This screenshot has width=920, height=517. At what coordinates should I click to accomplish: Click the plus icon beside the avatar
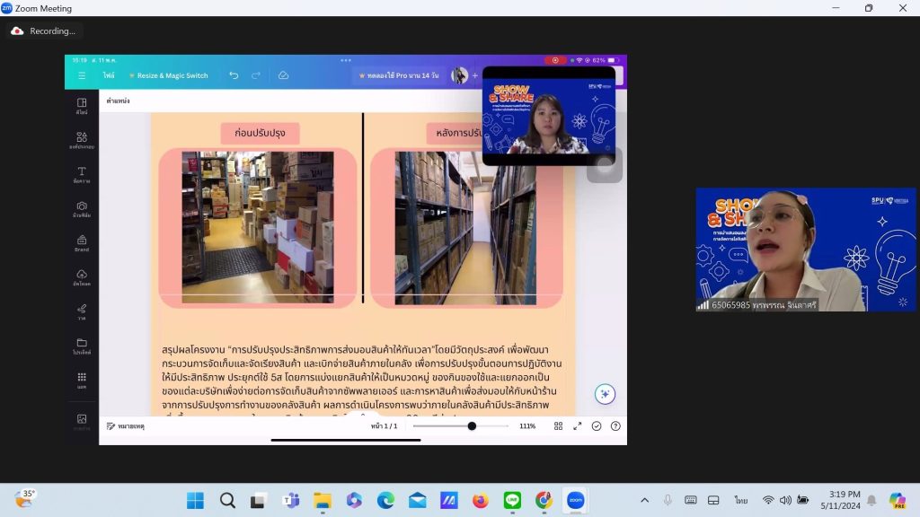[x=475, y=75]
